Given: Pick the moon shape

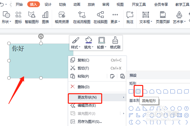Looking at the screenshot, I should (x=131, y=122).
